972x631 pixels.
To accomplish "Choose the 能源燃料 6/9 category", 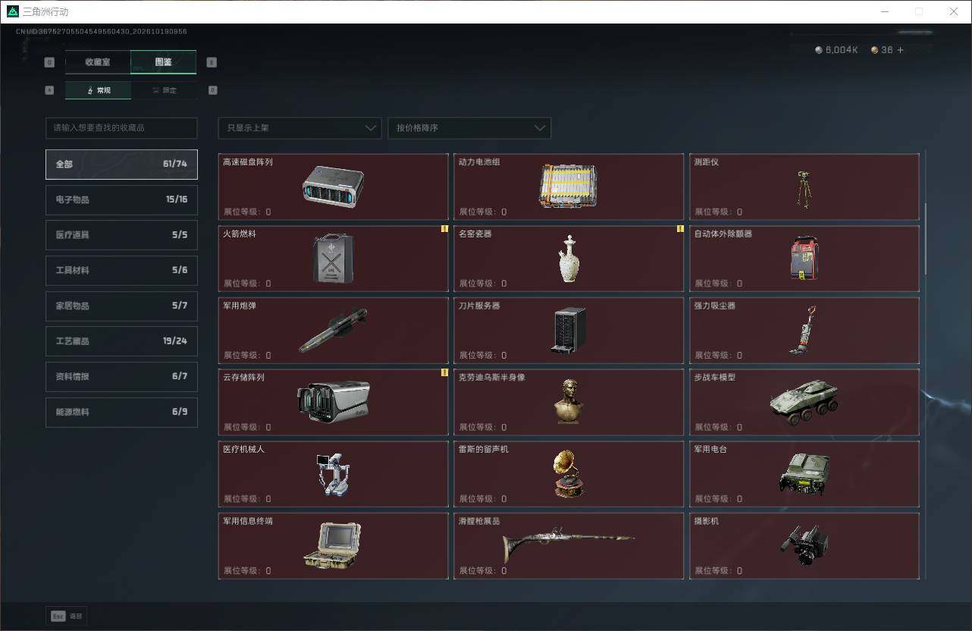I will 121,412.
